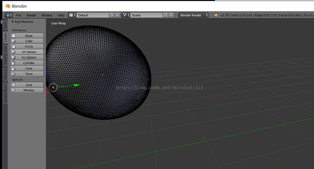Add a Monkey mesh
This screenshot has height=169, width=314.
click(27, 90)
